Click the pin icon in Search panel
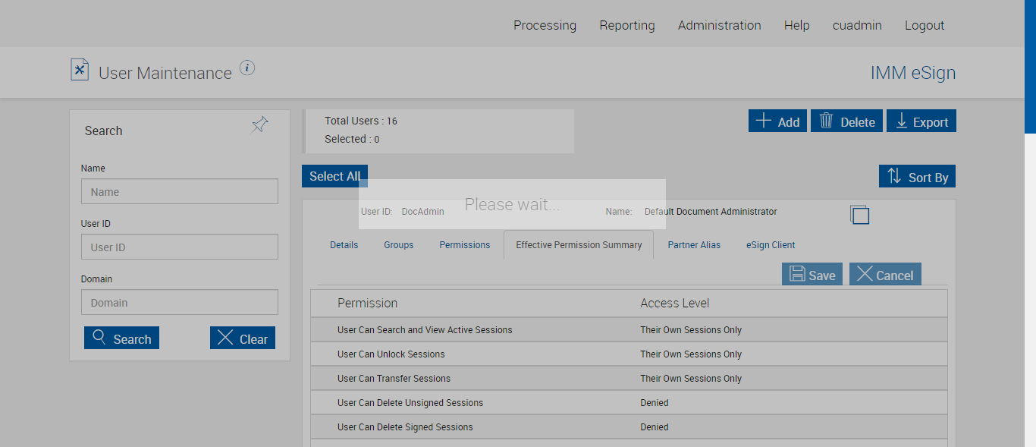The height and width of the screenshot is (447, 1036). [259, 125]
